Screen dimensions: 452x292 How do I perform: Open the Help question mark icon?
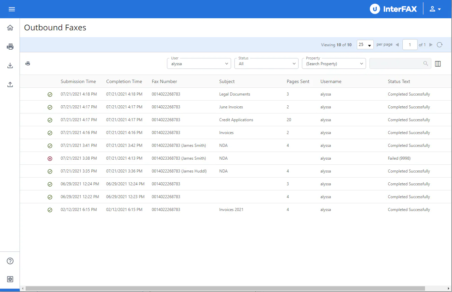click(10, 261)
